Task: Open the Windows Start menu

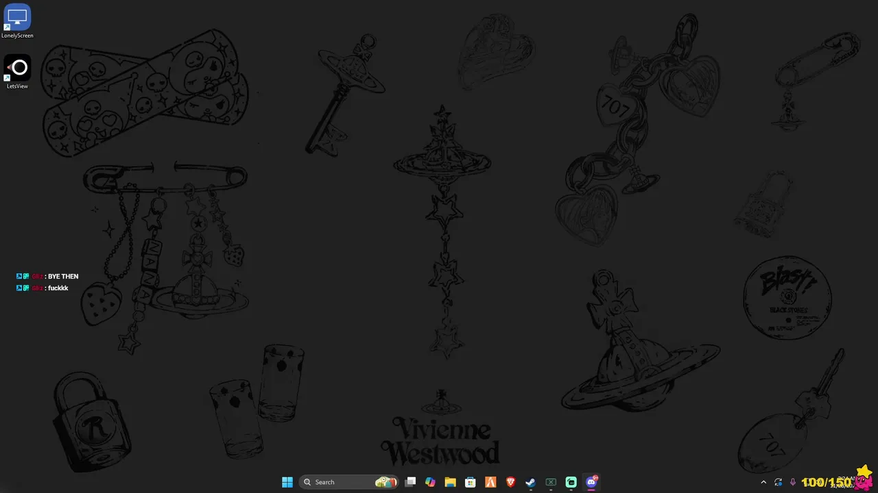Action: 287,482
